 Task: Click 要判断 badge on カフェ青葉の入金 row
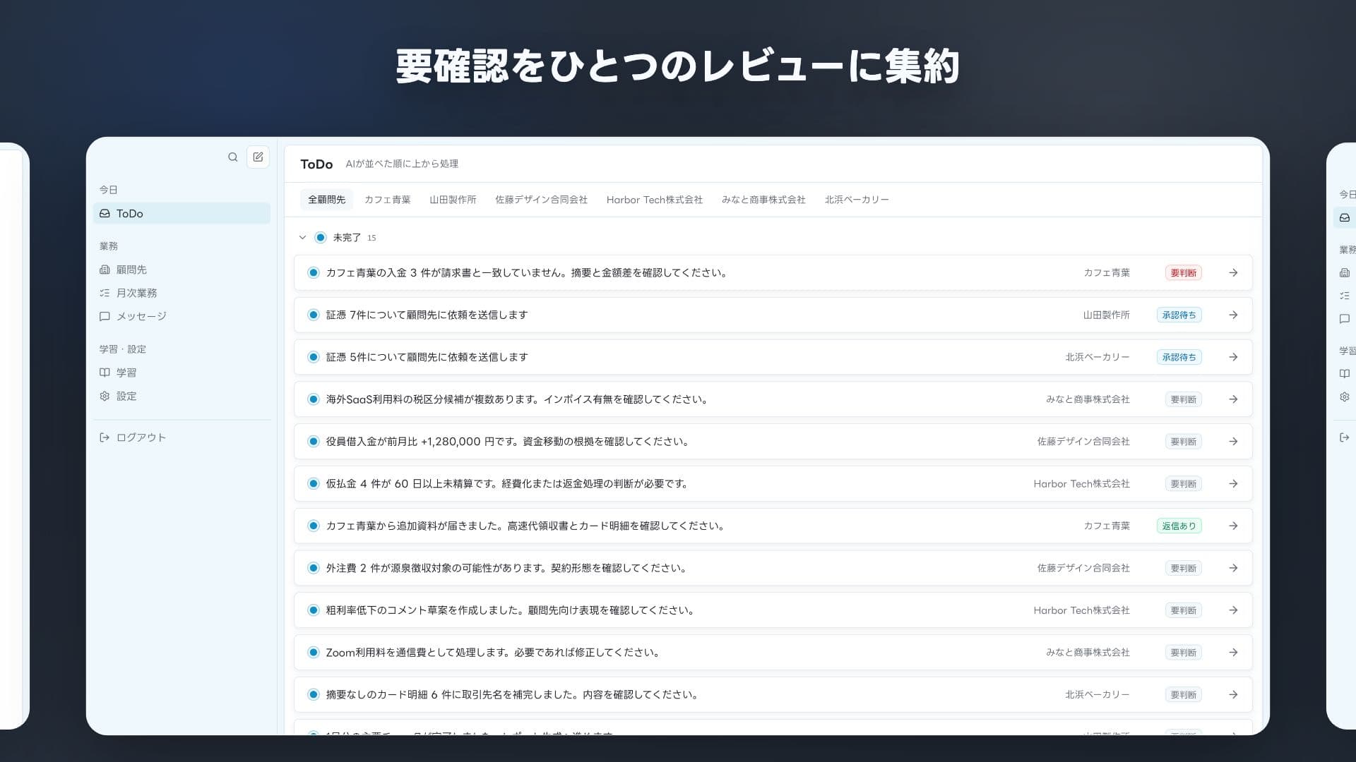click(1183, 272)
